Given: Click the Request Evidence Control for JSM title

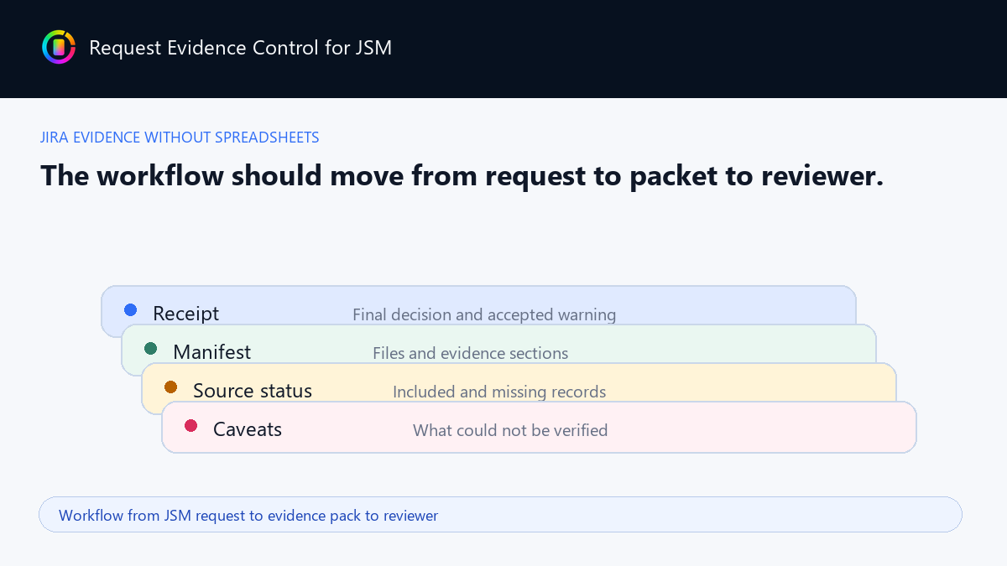Looking at the screenshot, I should click(x=240, y=48).
